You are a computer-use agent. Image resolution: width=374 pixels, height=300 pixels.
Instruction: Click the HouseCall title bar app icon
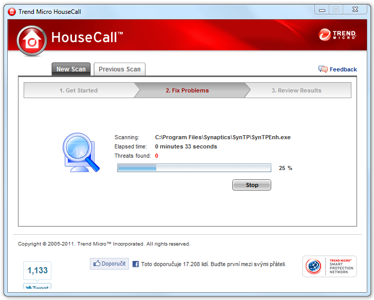(x=12, y=12)
